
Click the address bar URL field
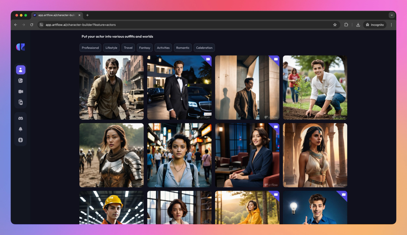pos(188,25)
